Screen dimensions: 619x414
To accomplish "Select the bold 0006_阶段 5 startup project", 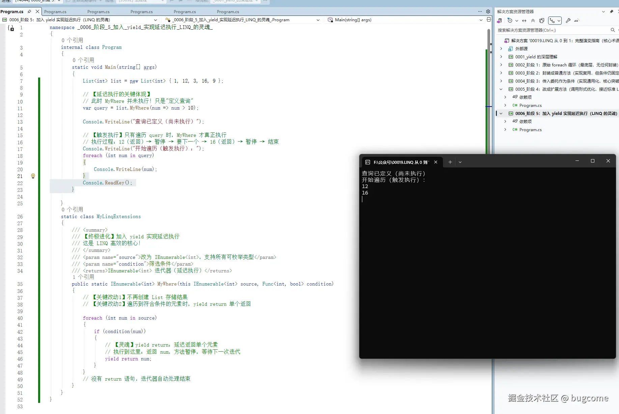I will coord(566,113).
